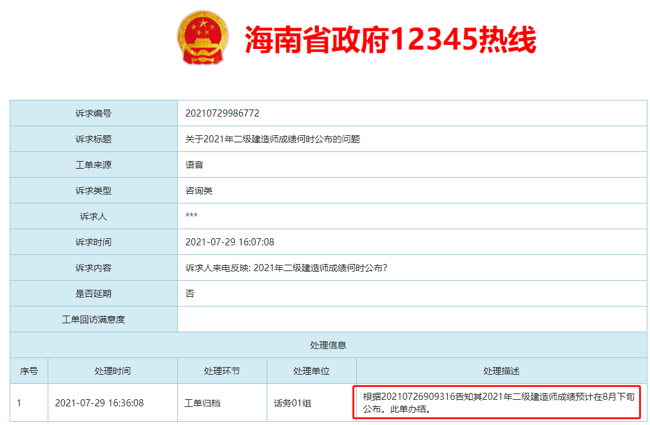Click the 咨询类 request type value
Image resolution: width=650 pixels, height=425 pixels.
pos(199,191)
